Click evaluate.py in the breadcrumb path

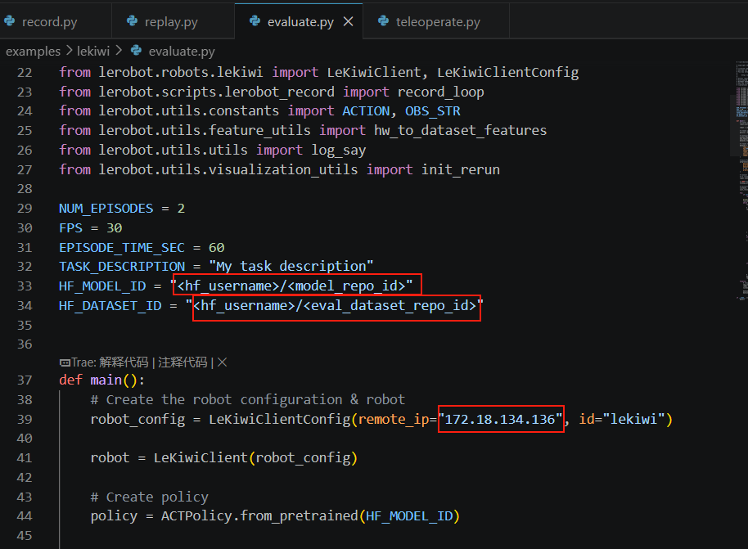tap(182, 51)
